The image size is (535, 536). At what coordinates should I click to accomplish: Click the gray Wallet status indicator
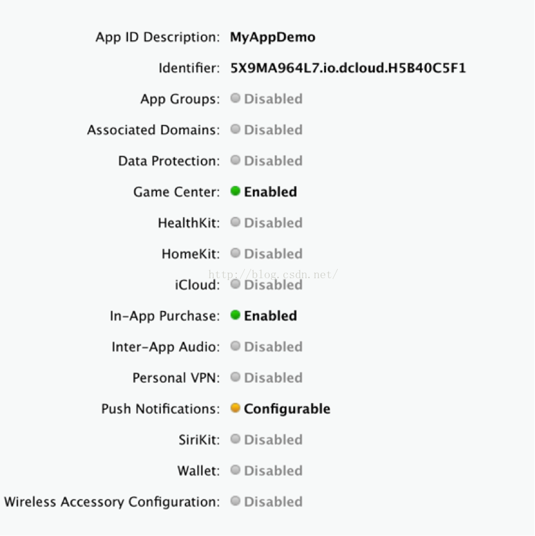236,470
